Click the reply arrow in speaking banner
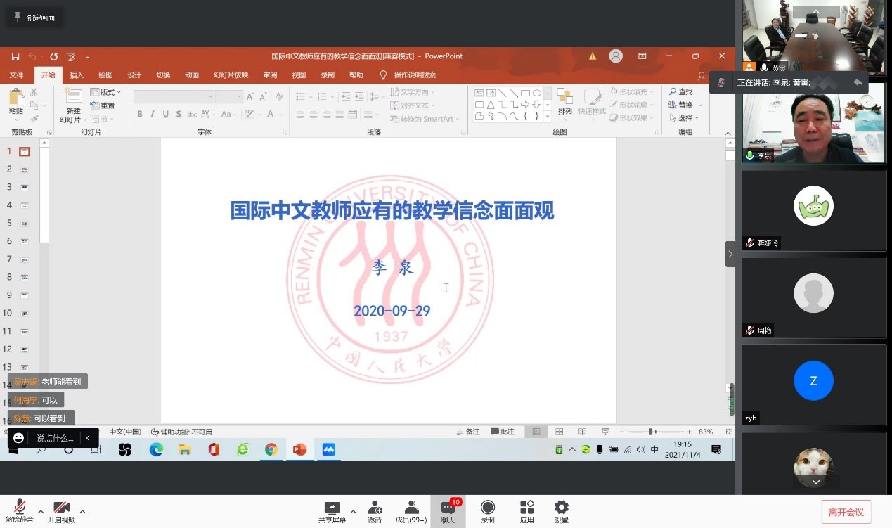The image size is (892, 528). [x=858, y=82]
